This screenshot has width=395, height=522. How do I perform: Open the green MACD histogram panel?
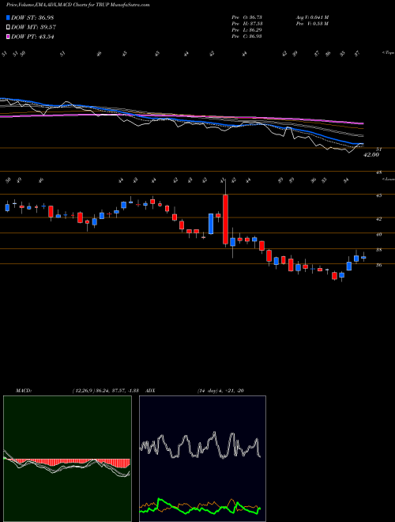click(x=67, y=459)
